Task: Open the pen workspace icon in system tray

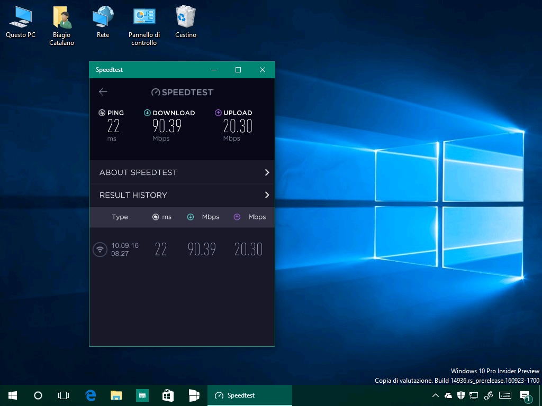Action: [x=489, y=395]
